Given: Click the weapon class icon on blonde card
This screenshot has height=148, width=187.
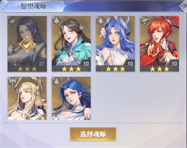Looking at the screenshot, I should click(x=13, y=81).
